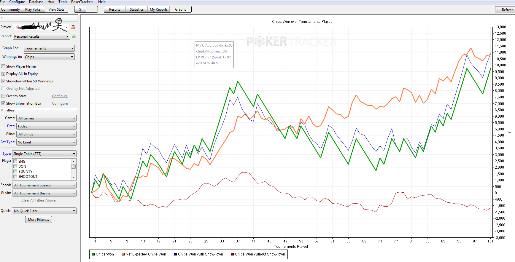Open Type dropdown showing Single Table (STT)
Screen dimensions: 515x262
pyautogui.click(x=44, y=154)
